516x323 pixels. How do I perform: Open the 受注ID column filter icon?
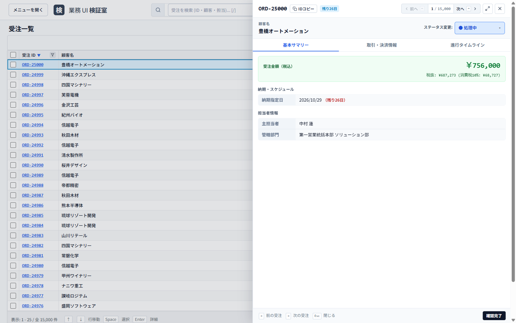[53, 55]
